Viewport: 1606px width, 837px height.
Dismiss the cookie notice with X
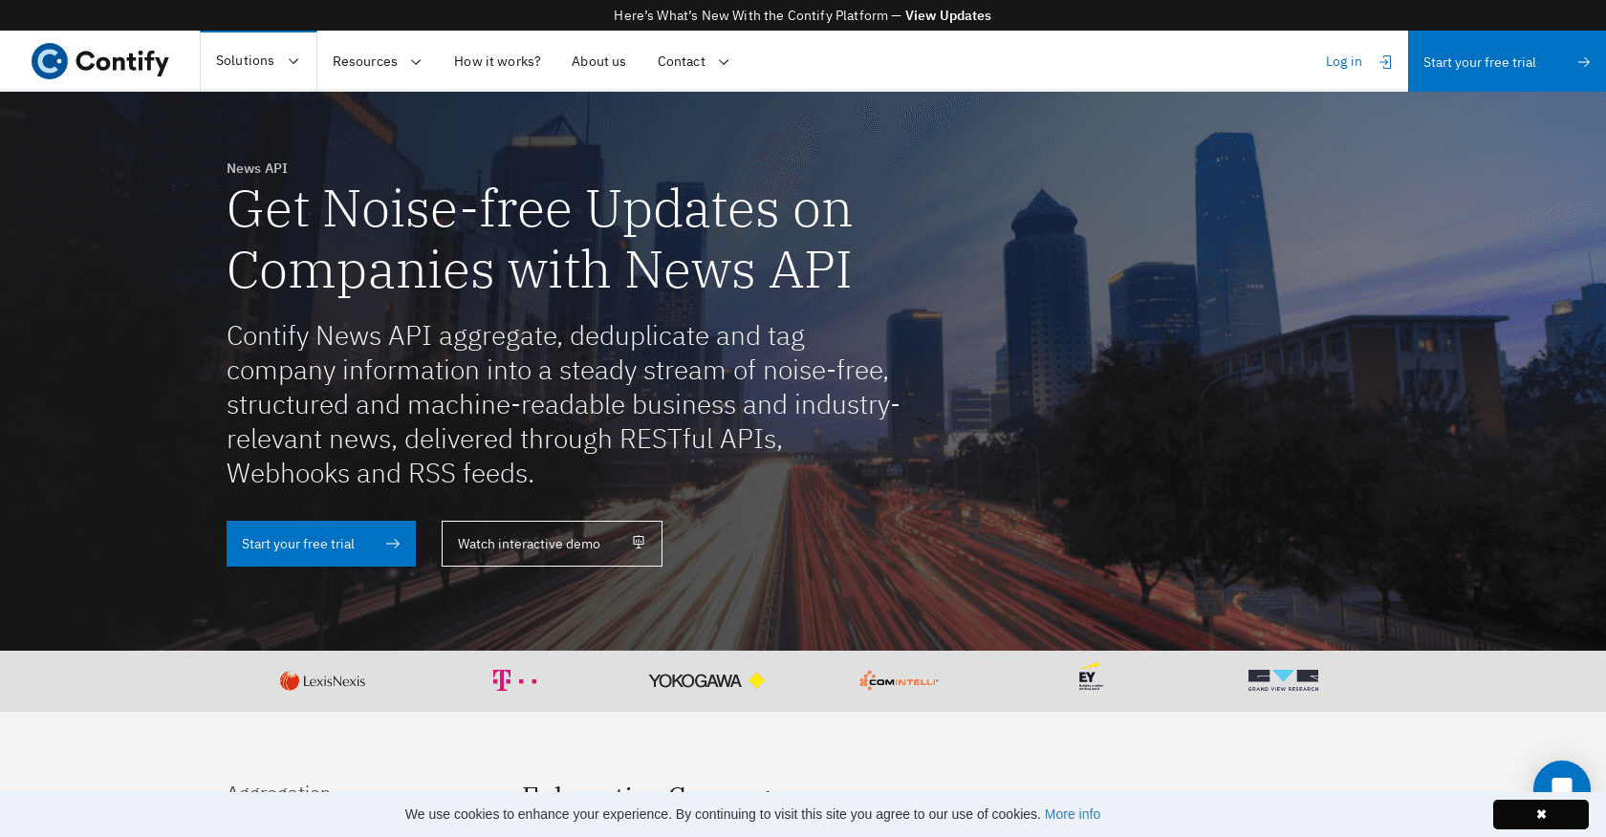pyautogui.click(x=1540, y=814)
